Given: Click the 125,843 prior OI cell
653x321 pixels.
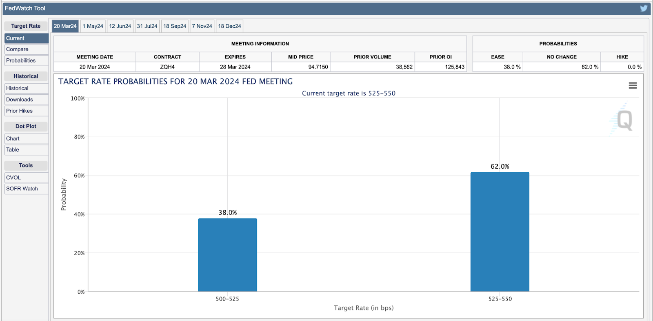Looking at the screenshot, I should point(441,67).
